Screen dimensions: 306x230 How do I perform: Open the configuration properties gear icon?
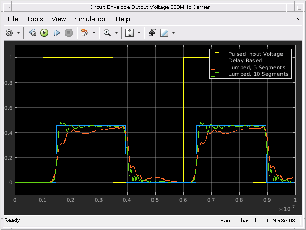click(x=9, y=33)
